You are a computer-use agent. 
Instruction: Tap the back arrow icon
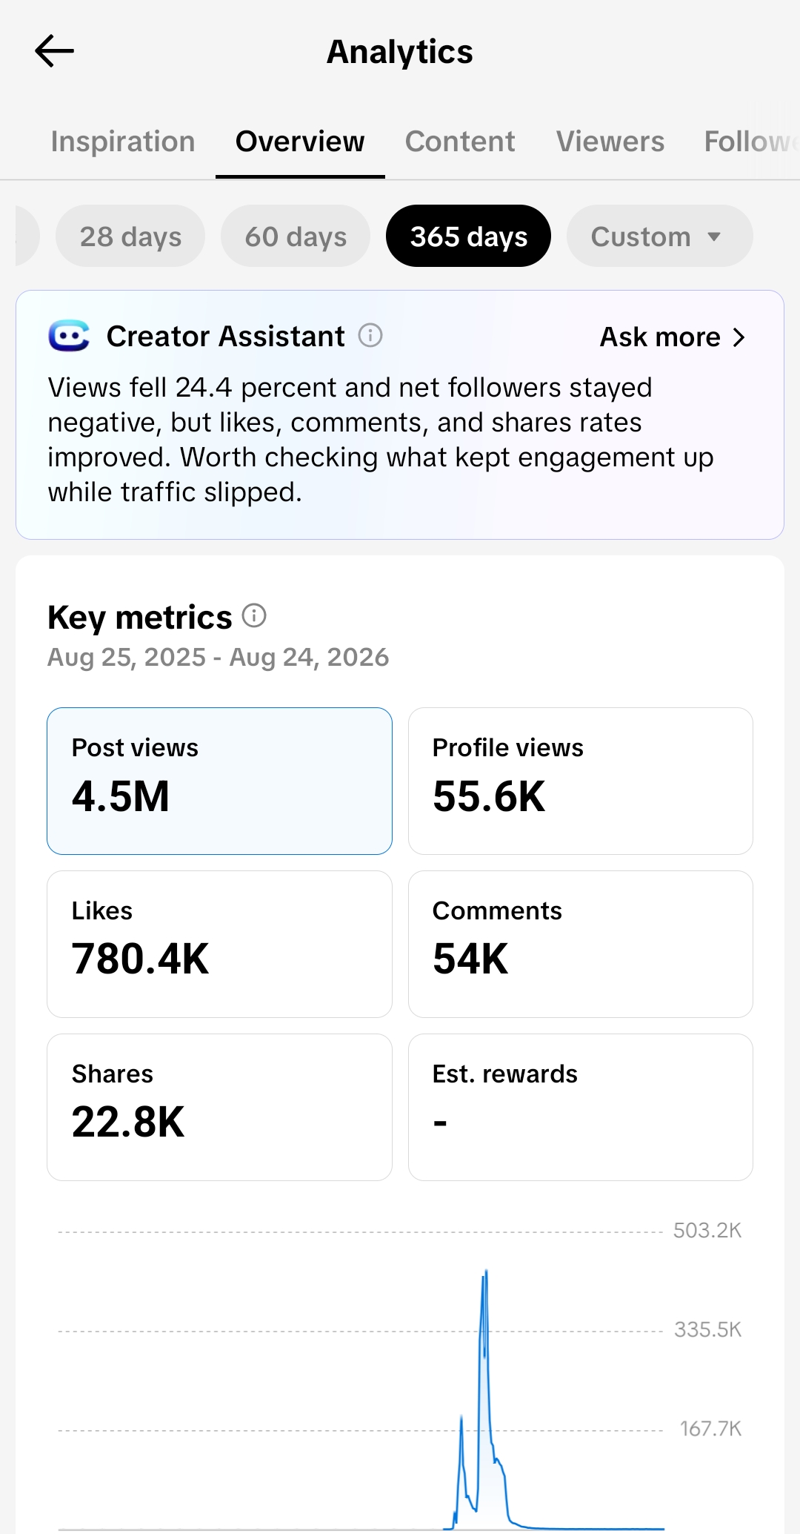click(x=54, y=51)
